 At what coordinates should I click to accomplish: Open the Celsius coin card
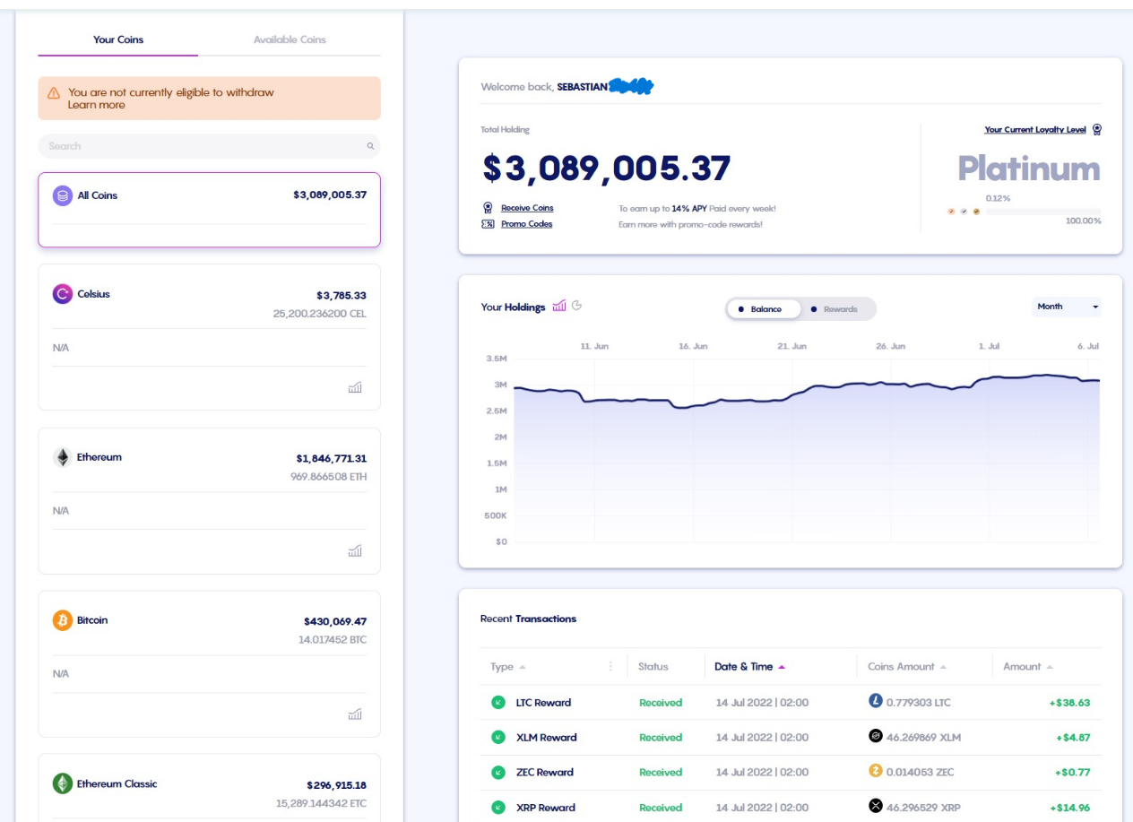[x=209, y=337]
